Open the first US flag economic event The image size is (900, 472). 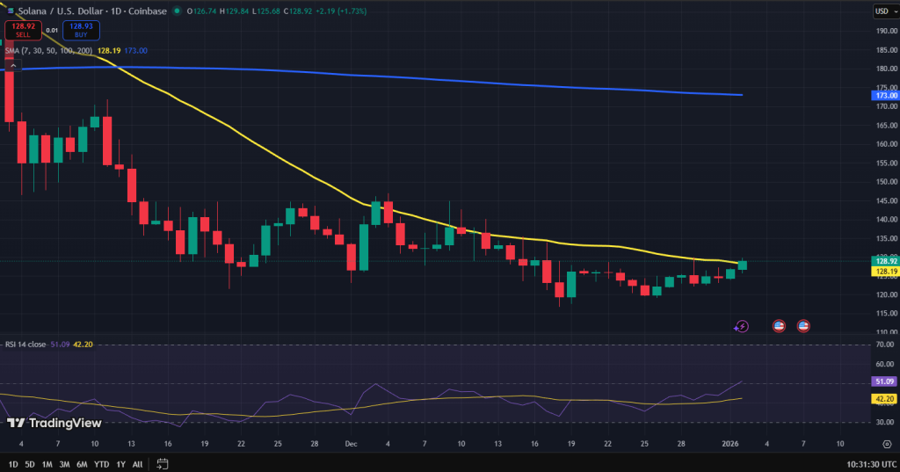point(779,326)
